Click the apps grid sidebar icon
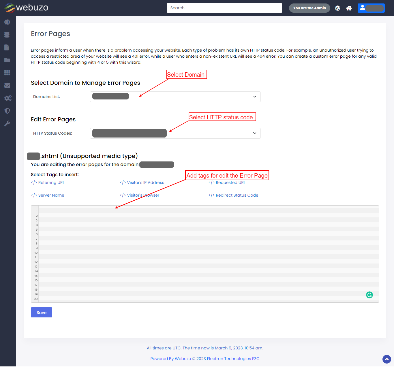Viewport: 394px width, 367px height. coord(7,73)
